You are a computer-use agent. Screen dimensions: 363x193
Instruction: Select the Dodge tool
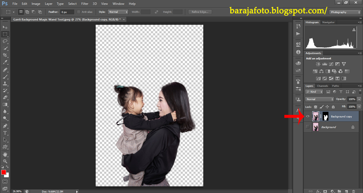pos(5,118)
